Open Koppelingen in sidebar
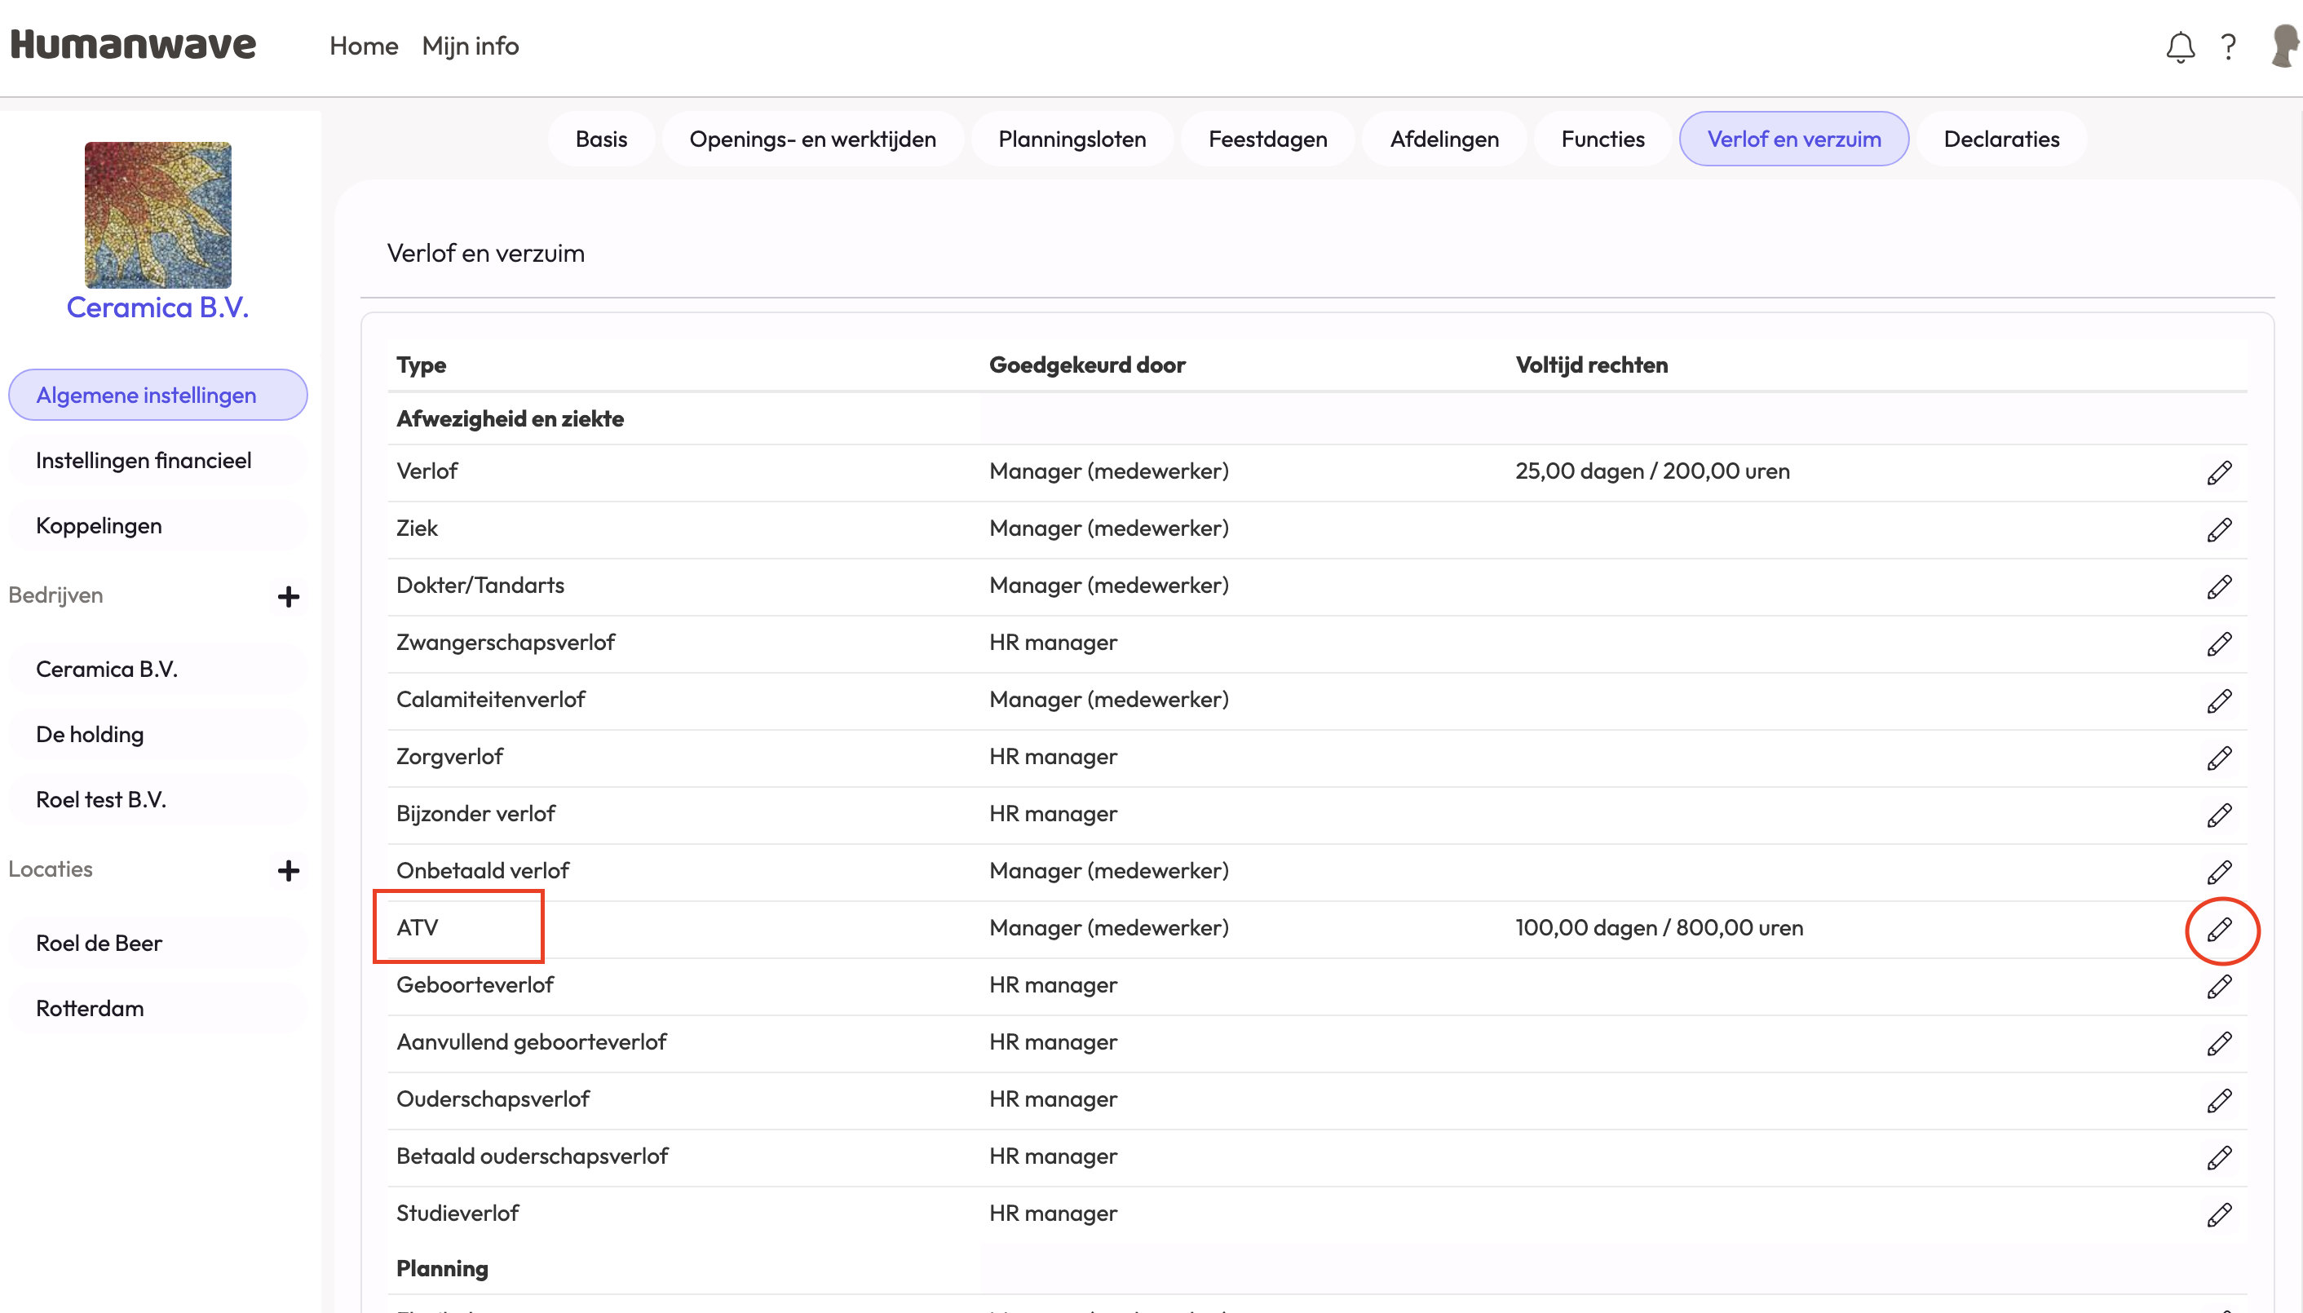Image resolution: width=2303 pixels, height=1313 pixels. 99,526
